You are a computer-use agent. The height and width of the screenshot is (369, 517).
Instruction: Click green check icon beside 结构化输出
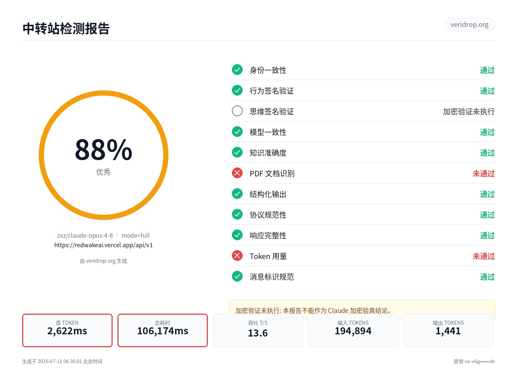coord(237,194)
